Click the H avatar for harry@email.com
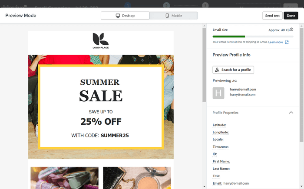304x189 pixels. 218,93
